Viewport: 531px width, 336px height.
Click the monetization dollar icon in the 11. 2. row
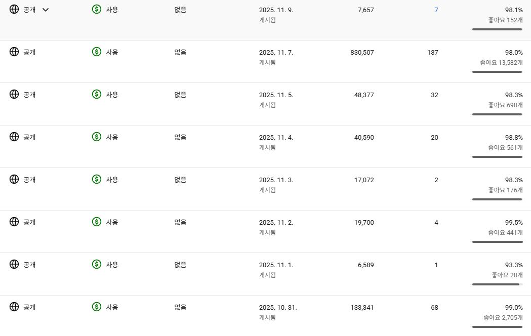click(x=97, y=222)
